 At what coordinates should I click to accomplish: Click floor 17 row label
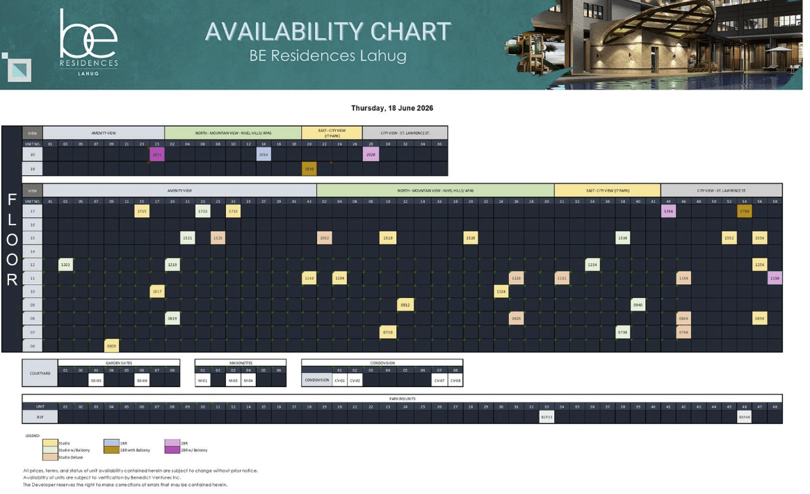pos(33,211)
